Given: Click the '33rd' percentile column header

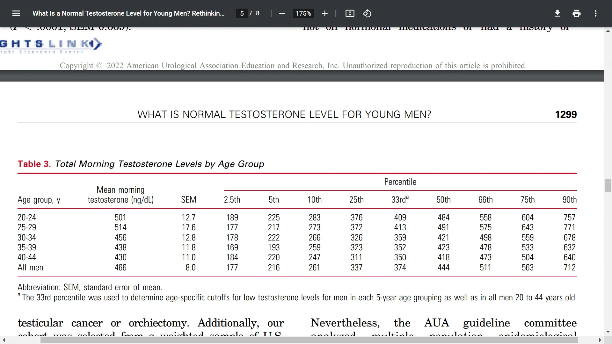Looking at the screenshot, I should click(x=400, y=199).
